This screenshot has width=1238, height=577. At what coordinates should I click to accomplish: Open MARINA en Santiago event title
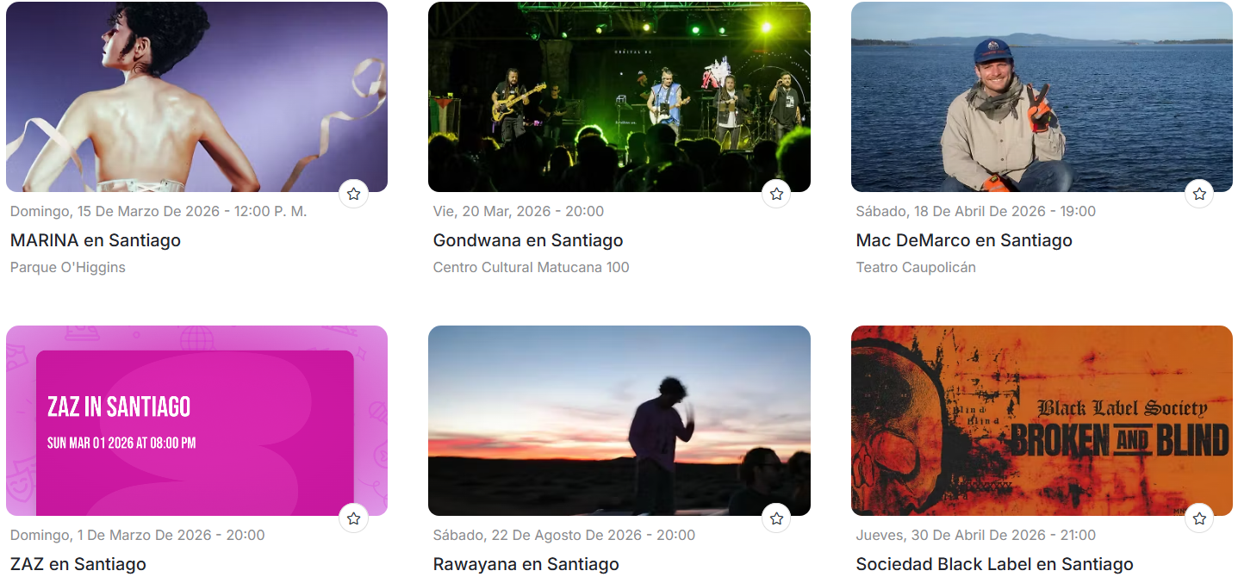pos(96,240)
